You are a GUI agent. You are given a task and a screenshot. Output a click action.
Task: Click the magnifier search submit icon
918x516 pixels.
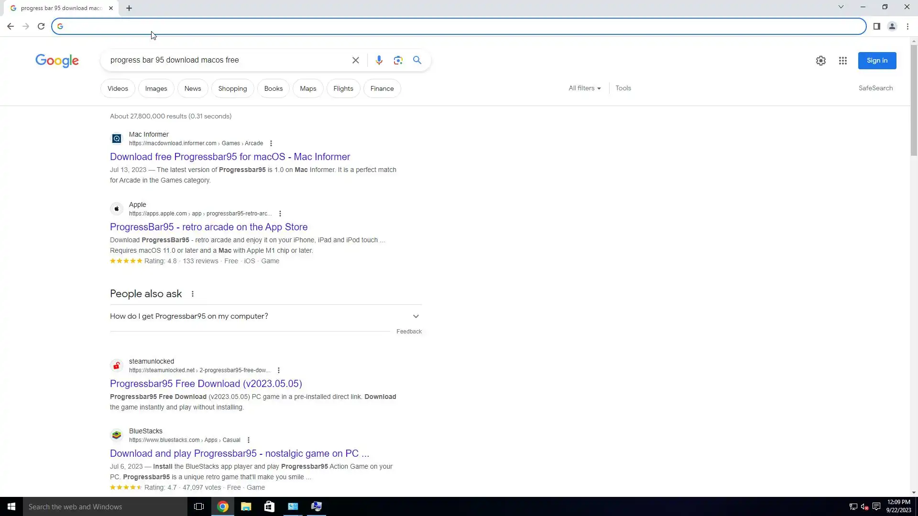[x=417, y=60]
